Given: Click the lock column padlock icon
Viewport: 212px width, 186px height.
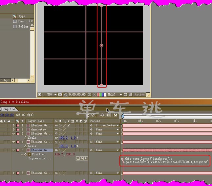Looking at the screenshot, I should pos(9,121).
